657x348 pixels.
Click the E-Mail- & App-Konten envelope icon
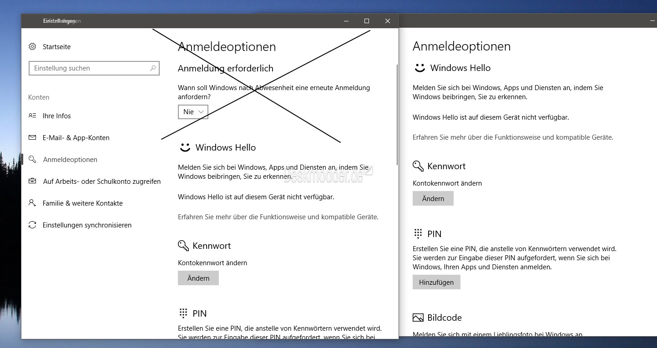click(x=32, y=137)
